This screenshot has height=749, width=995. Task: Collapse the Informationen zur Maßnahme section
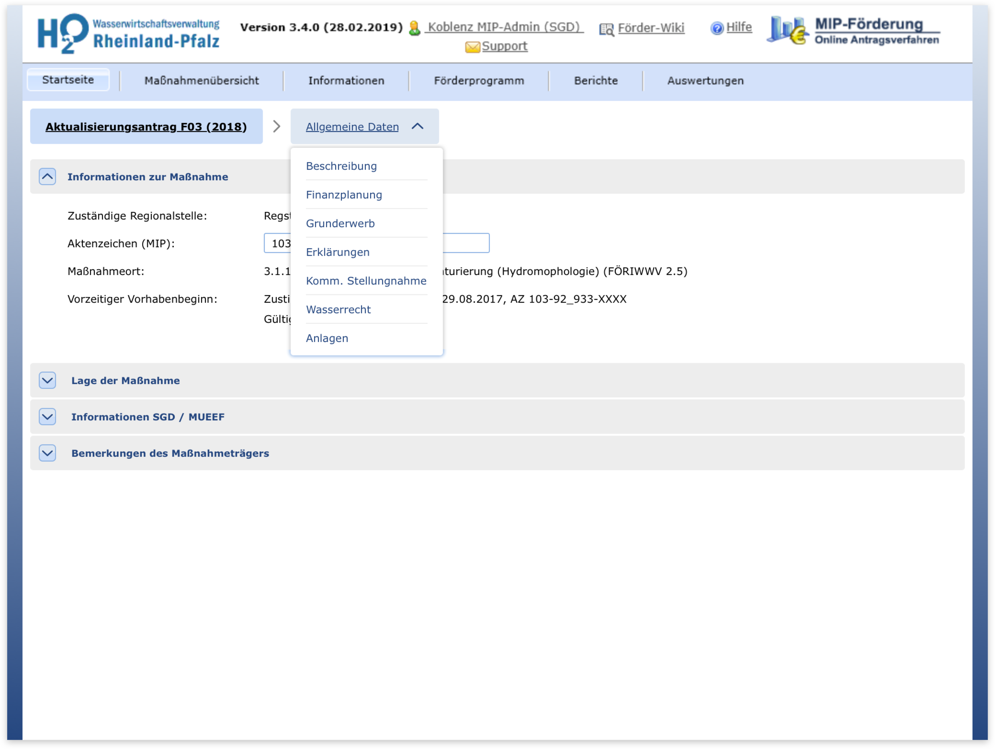tap(47, 177)
